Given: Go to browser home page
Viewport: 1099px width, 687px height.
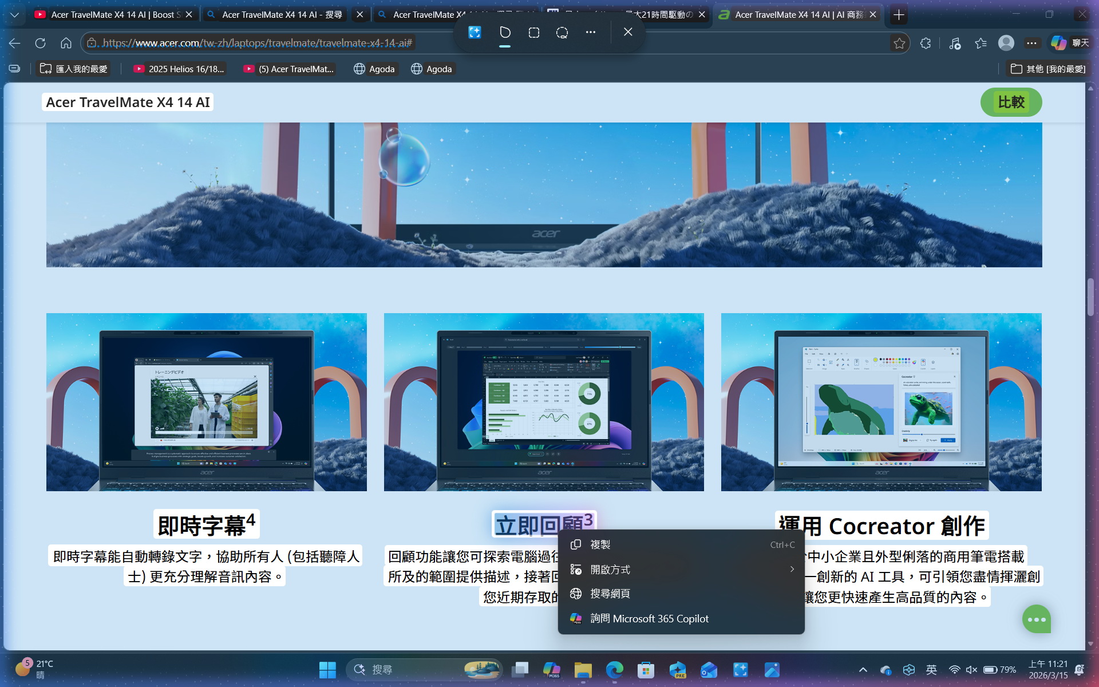Looking at the screenshot, I should pyautogui.click(x=66, y=43).
